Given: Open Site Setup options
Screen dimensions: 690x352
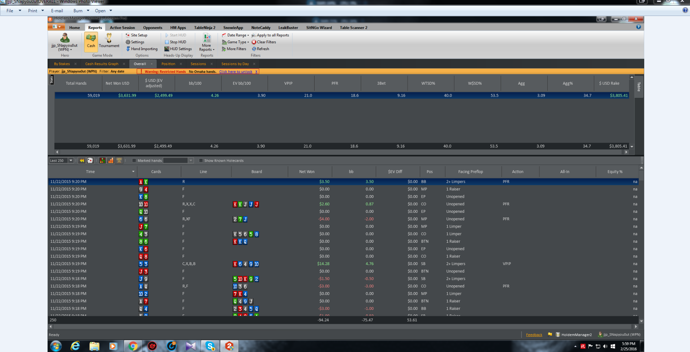Looking at the screenshot, I should 137,35.
